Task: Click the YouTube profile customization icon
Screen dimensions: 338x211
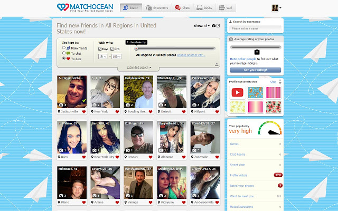Action: point(237,93)
